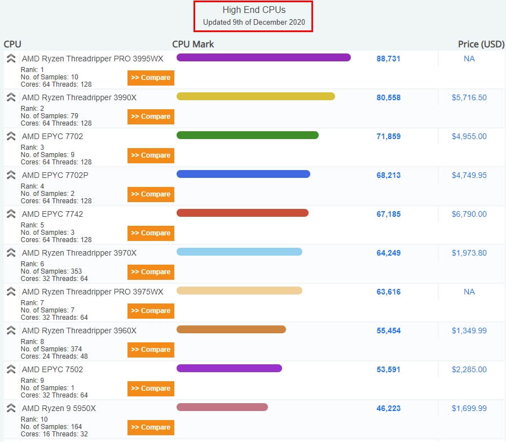The image size is (506, 442).
Task: Toggle chevron icon beside AMD EPYC 7502
Action: click(x=11, y=369)
